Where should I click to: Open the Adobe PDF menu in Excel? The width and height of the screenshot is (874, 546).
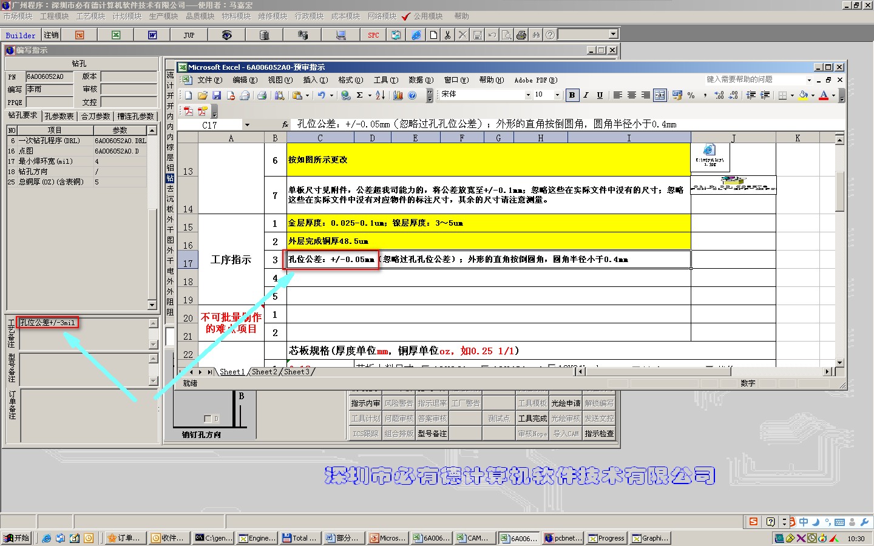click(535, 80)
